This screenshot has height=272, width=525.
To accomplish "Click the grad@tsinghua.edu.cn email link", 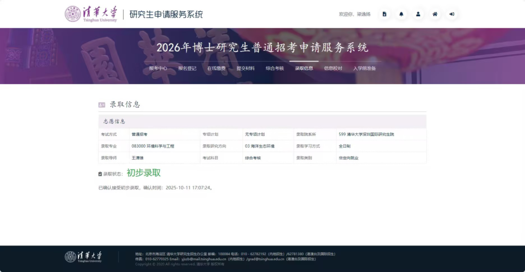I will tap(266, 259).
